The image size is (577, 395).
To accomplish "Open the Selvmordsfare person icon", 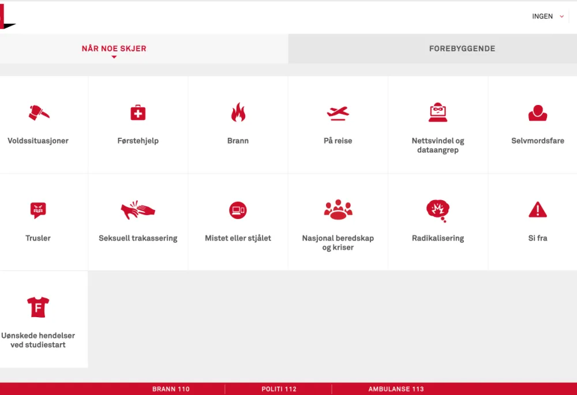I will 538,113.
